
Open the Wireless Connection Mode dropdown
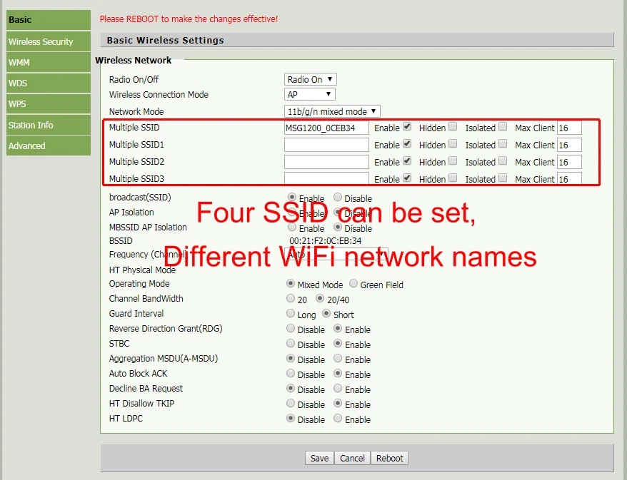coord(309,94)
